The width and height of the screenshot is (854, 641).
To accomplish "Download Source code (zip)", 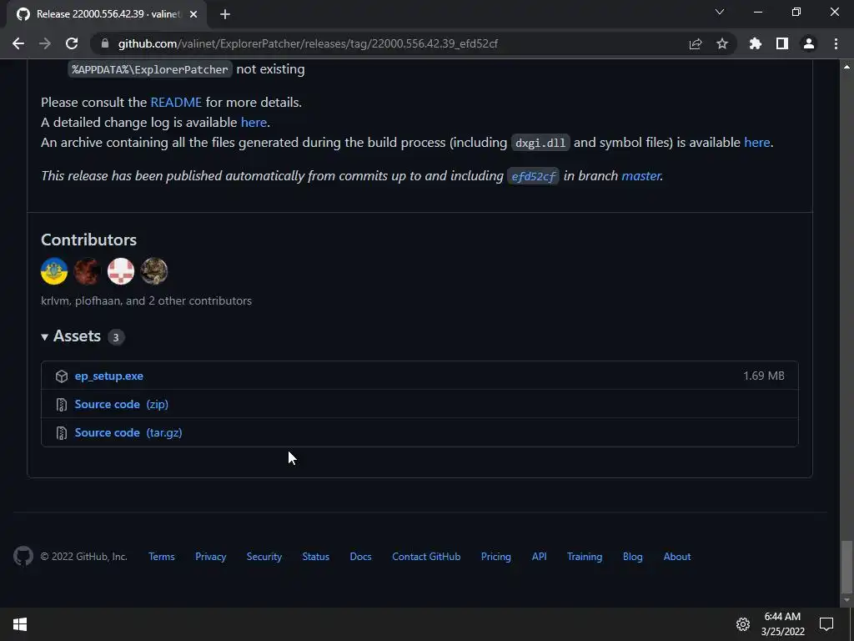I will pyautogui.click(x=122, y=405).
